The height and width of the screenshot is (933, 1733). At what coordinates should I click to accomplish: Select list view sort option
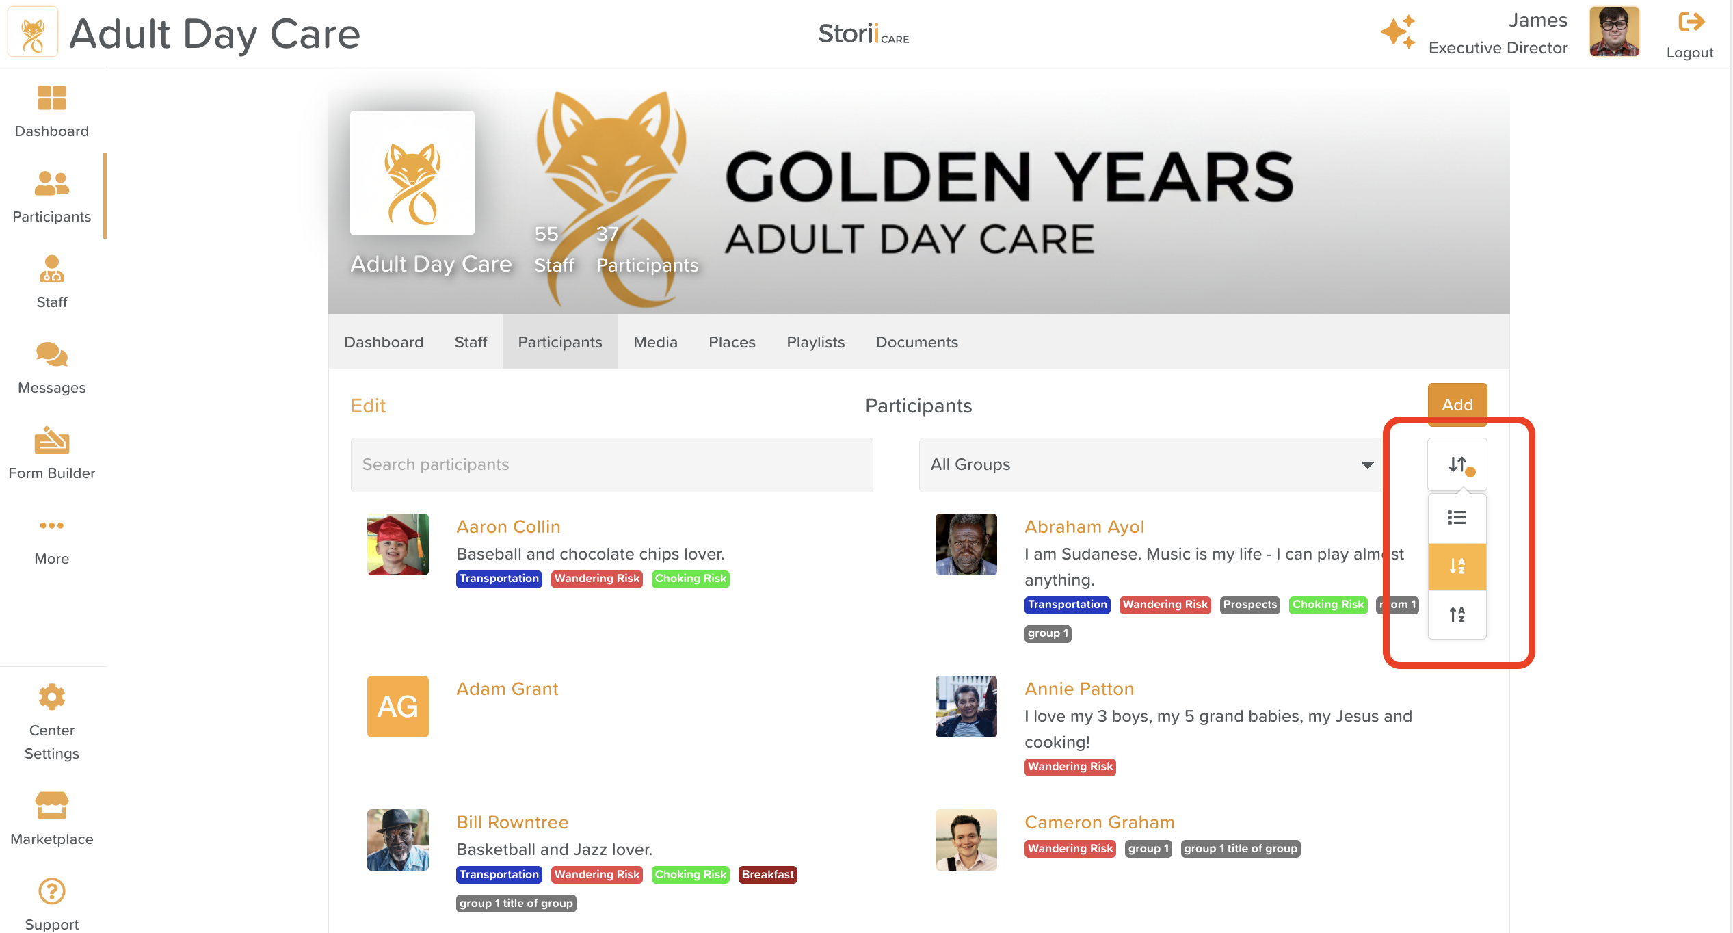pyautogui.click(x=1457, y=518)
